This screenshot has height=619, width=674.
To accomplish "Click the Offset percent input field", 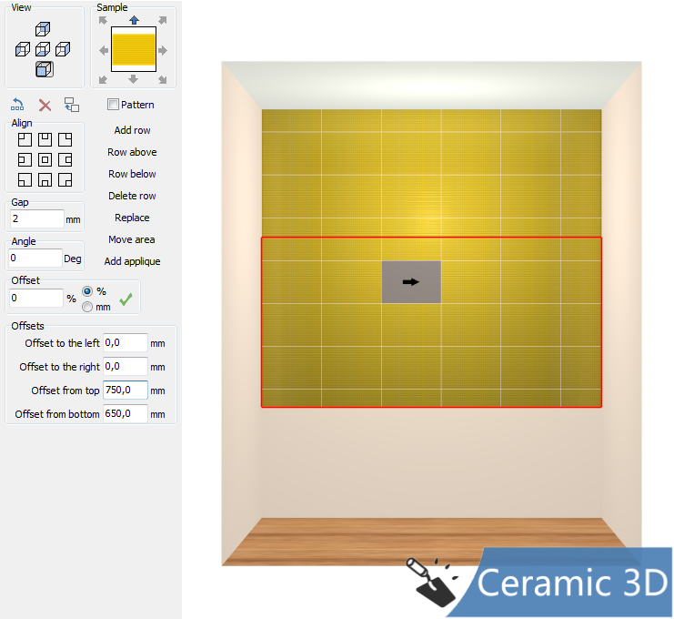I will coord(36,298).
